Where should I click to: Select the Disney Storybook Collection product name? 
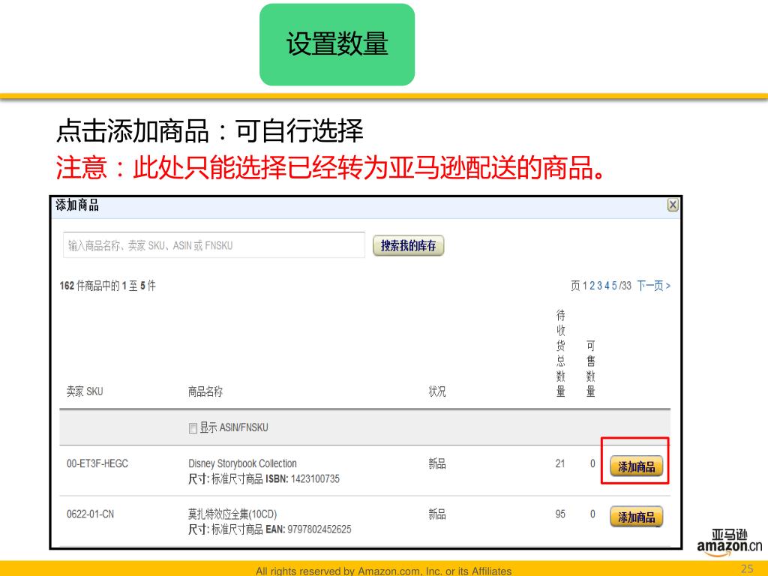[242, 463]
